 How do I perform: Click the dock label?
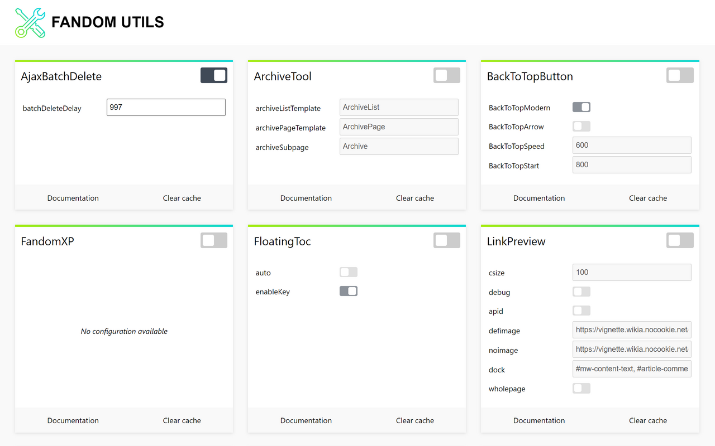497,370
